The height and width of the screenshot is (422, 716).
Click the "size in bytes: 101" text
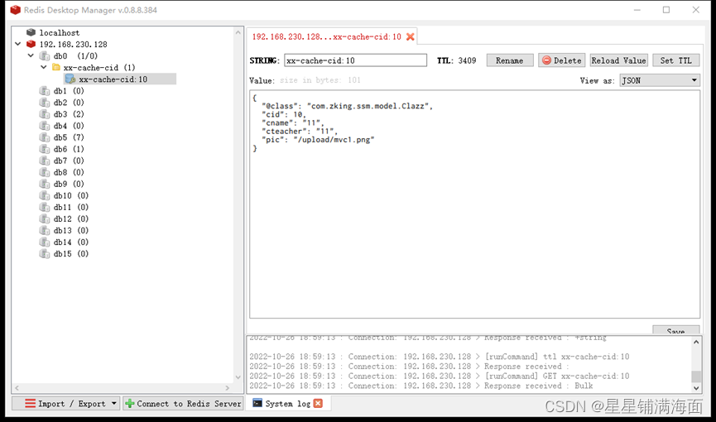coord(320,80)
